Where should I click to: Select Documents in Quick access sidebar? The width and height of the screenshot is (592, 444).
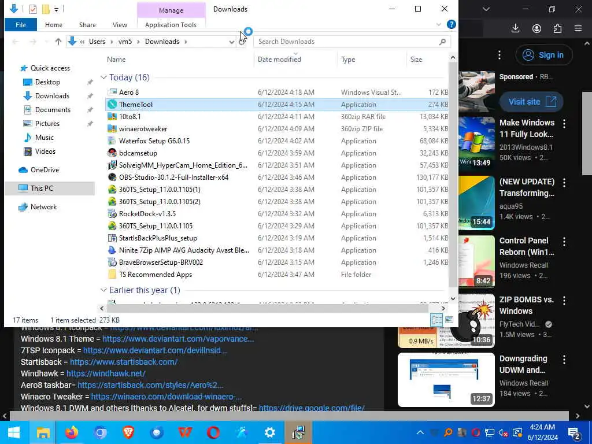point(53,110)
